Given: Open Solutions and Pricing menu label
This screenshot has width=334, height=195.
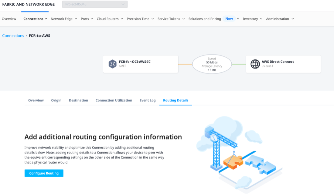Looking at the screenshot, I should pyautogui.click(x=204, y=19).
